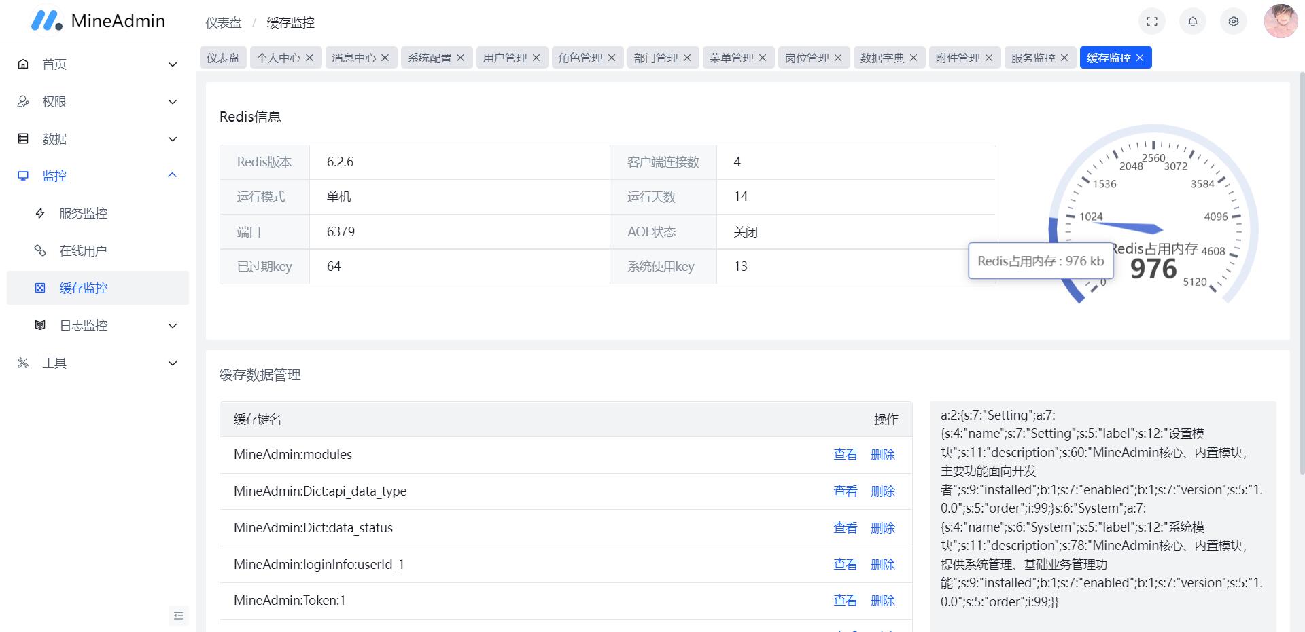
Task: Open the notification bell
Action: (x=1193, y=22)
